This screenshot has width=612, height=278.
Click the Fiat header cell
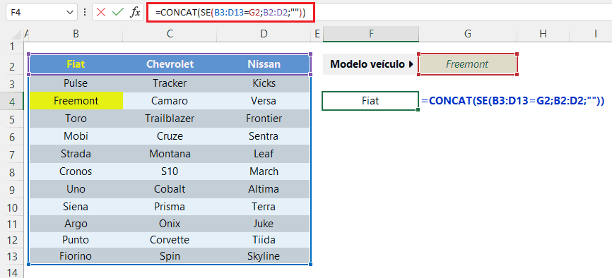point(76,64)
